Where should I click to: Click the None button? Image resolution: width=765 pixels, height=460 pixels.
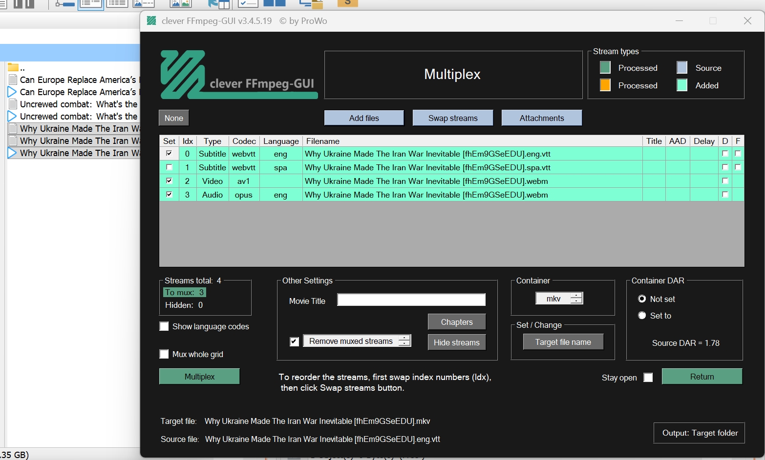pyautogui.click(x=174, y=118)
